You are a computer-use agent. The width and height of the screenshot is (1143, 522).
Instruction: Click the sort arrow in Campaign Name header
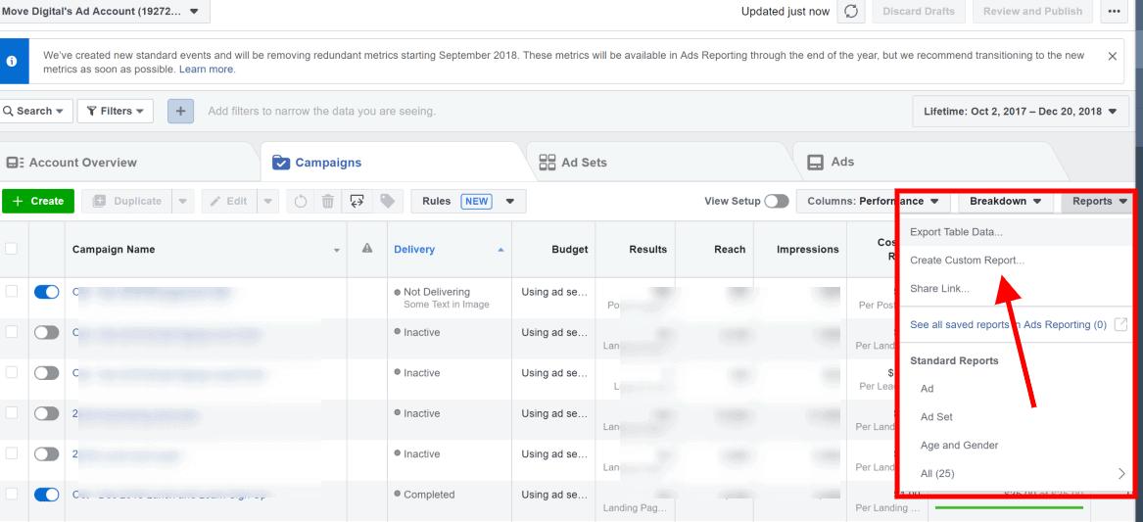point(337,251)
